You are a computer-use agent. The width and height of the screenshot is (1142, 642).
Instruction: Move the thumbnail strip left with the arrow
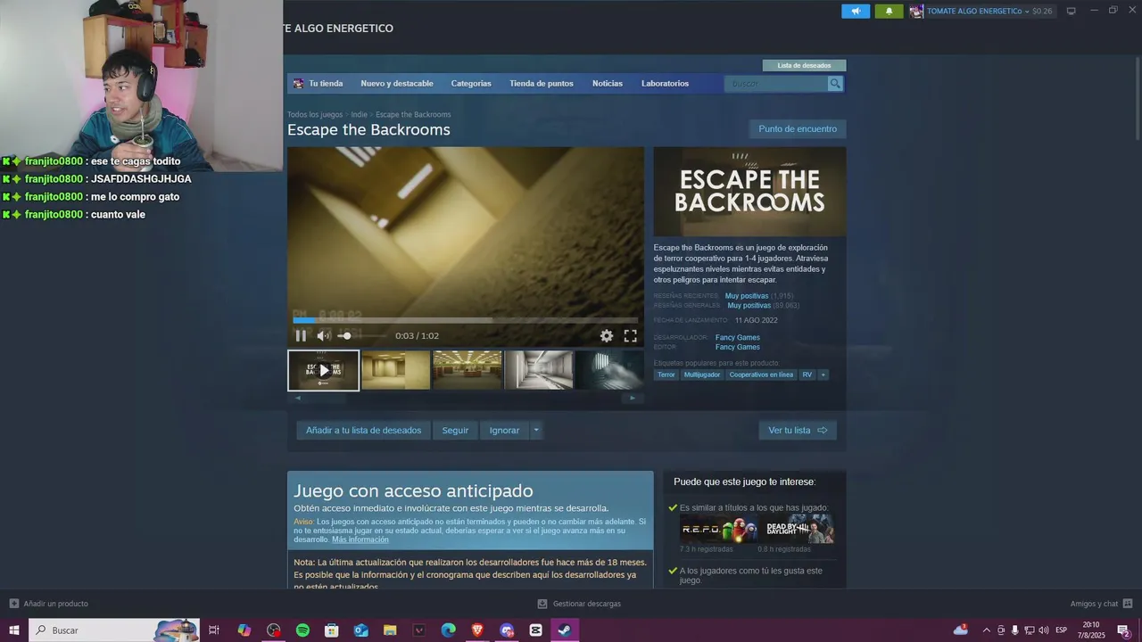pos(298,398)
